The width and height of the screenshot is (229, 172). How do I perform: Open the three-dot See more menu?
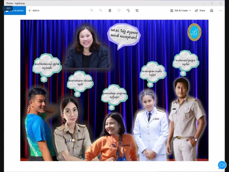point(220,11)
